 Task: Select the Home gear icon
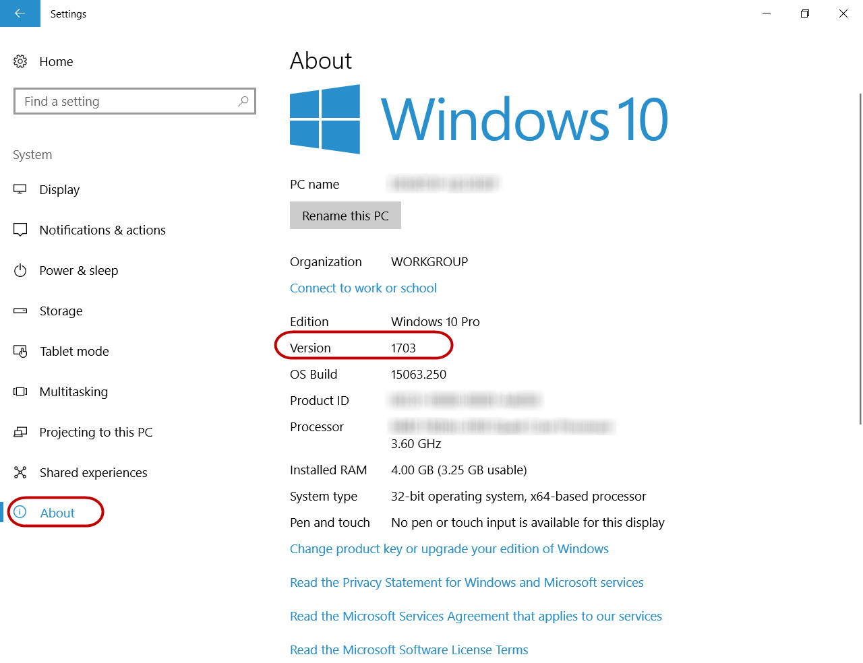point(20,61)
